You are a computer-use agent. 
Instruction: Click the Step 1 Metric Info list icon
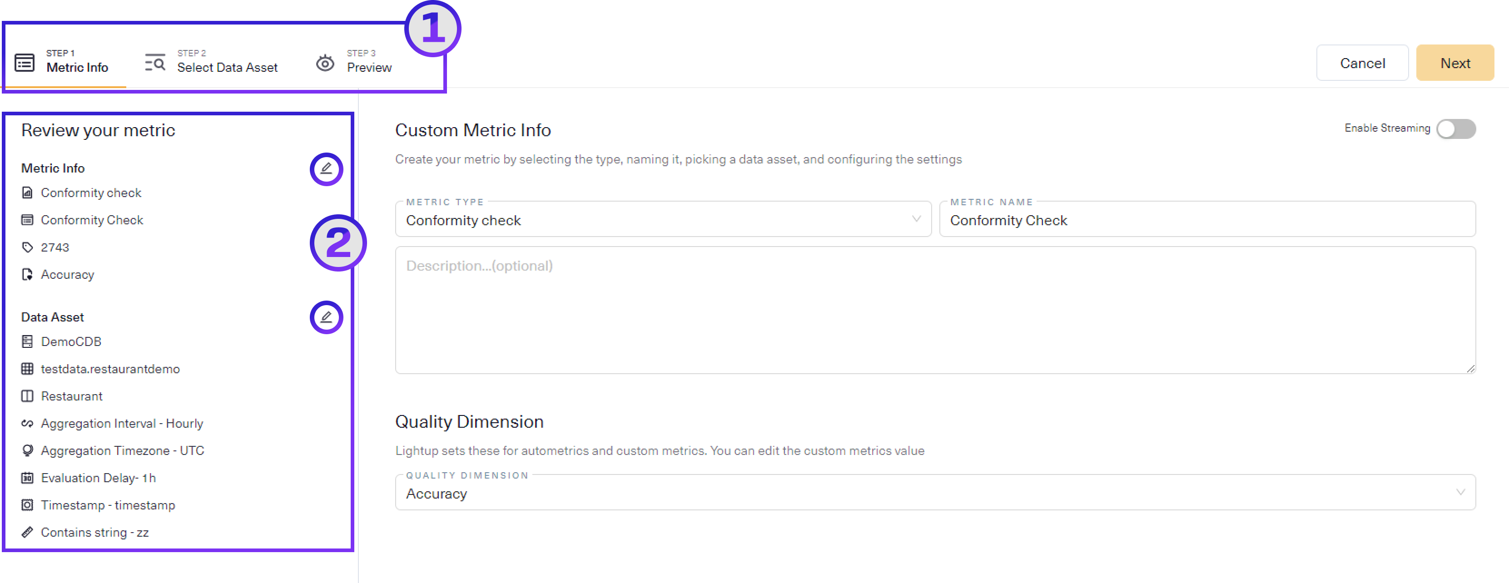pyautogui.click(x=25, y=62)
